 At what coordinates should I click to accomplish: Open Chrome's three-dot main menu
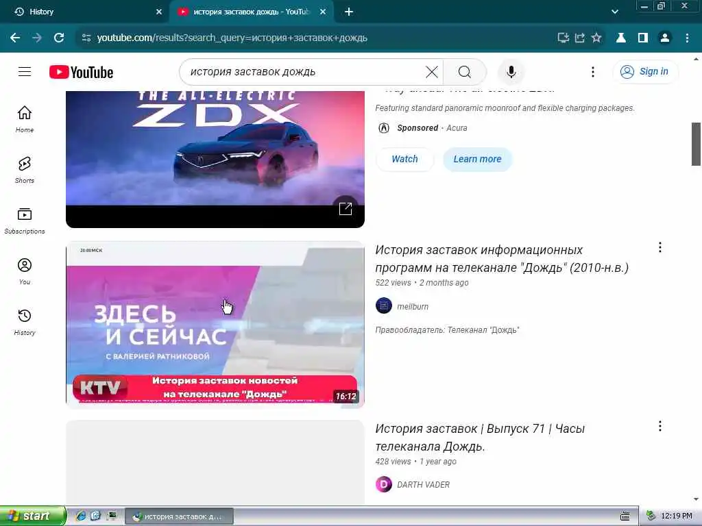point(687,38)
